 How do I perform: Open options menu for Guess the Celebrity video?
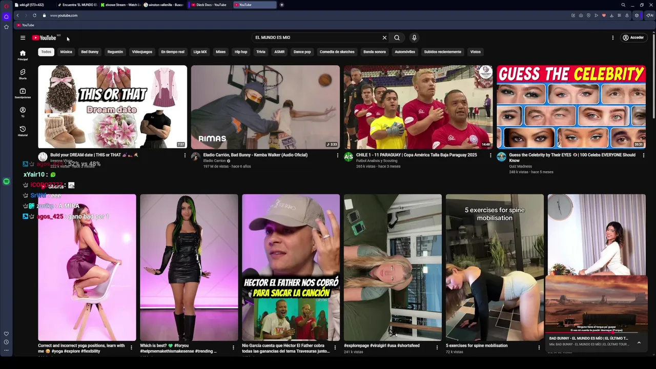pos(643,155)
